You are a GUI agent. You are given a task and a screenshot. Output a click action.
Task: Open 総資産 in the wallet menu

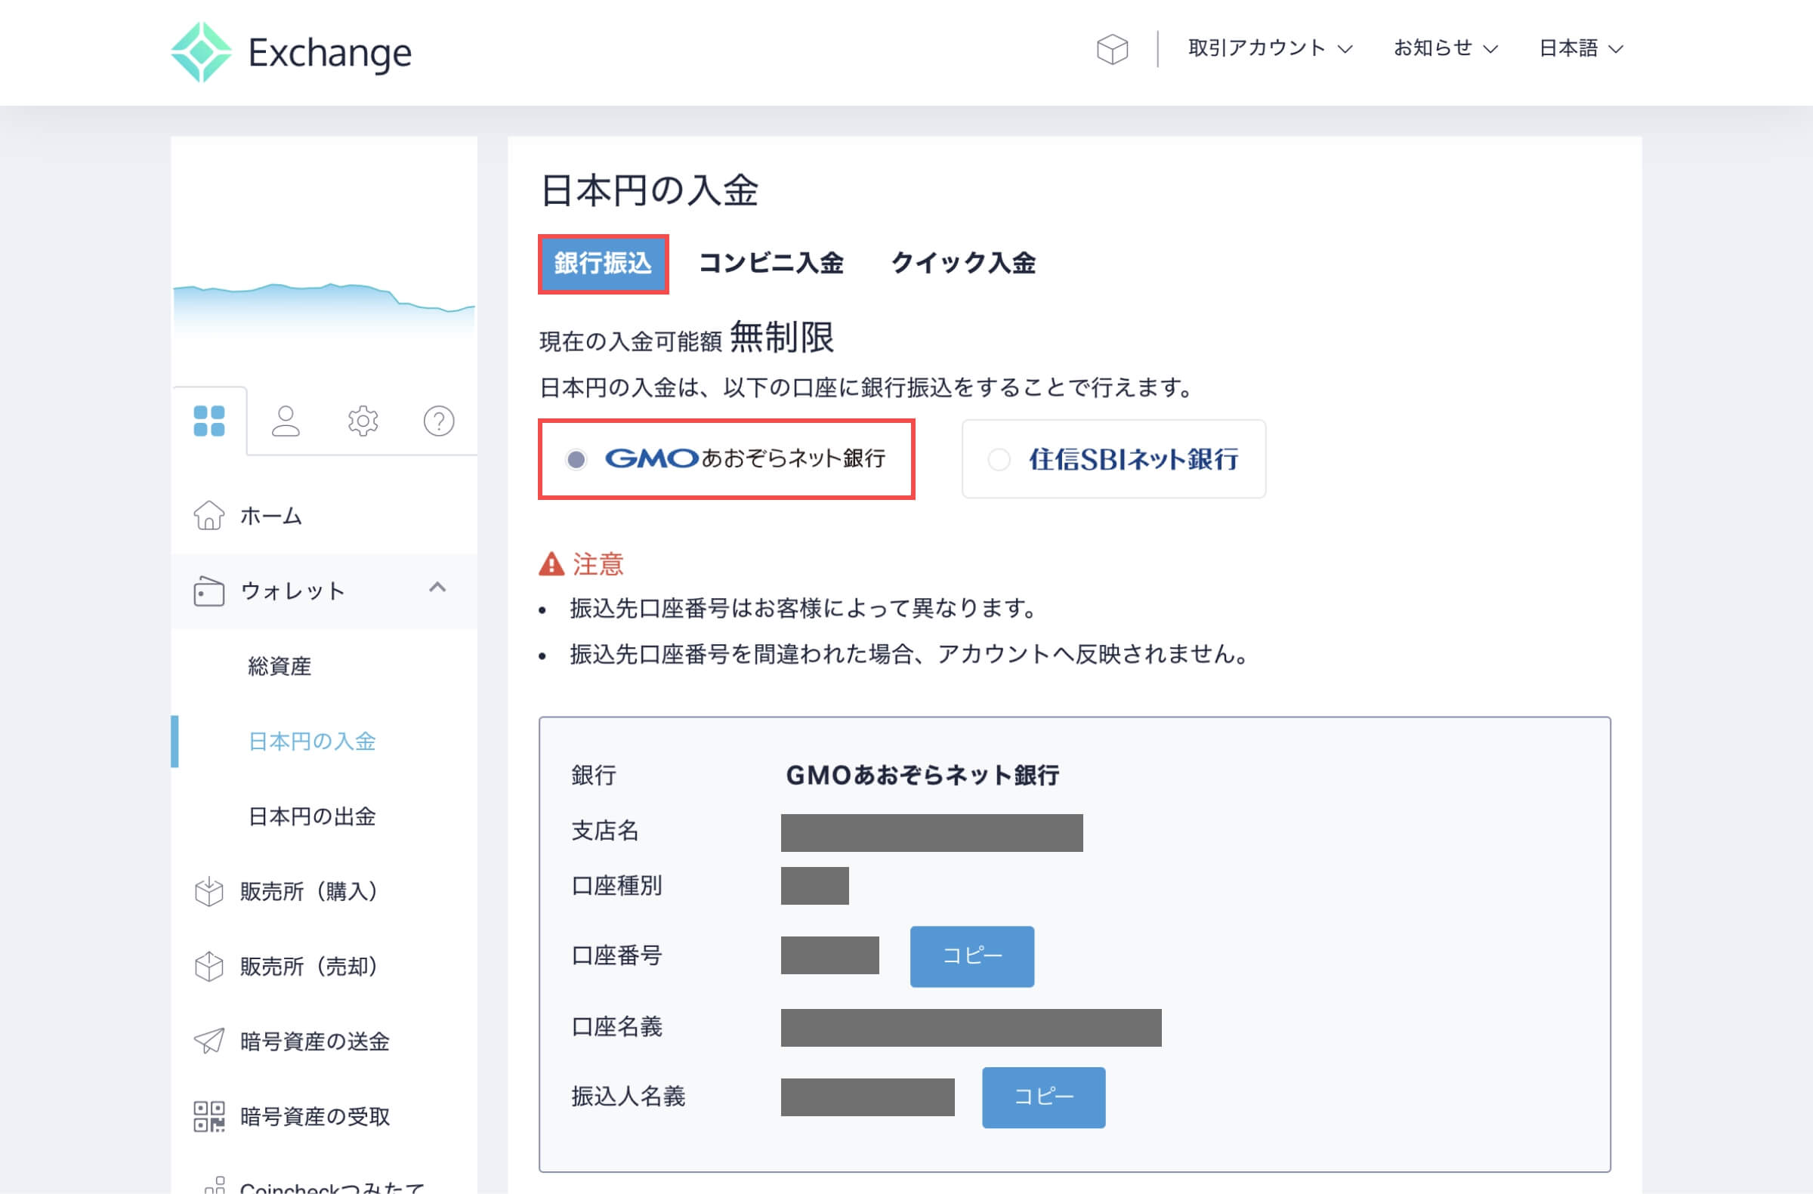click(280, 666)
